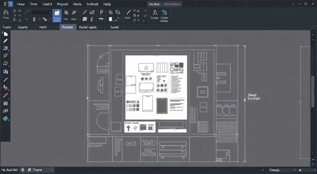This screenshot has width=317, height=174.
Task: Open the Tlems dropdown in status bar
Action: 40,170
